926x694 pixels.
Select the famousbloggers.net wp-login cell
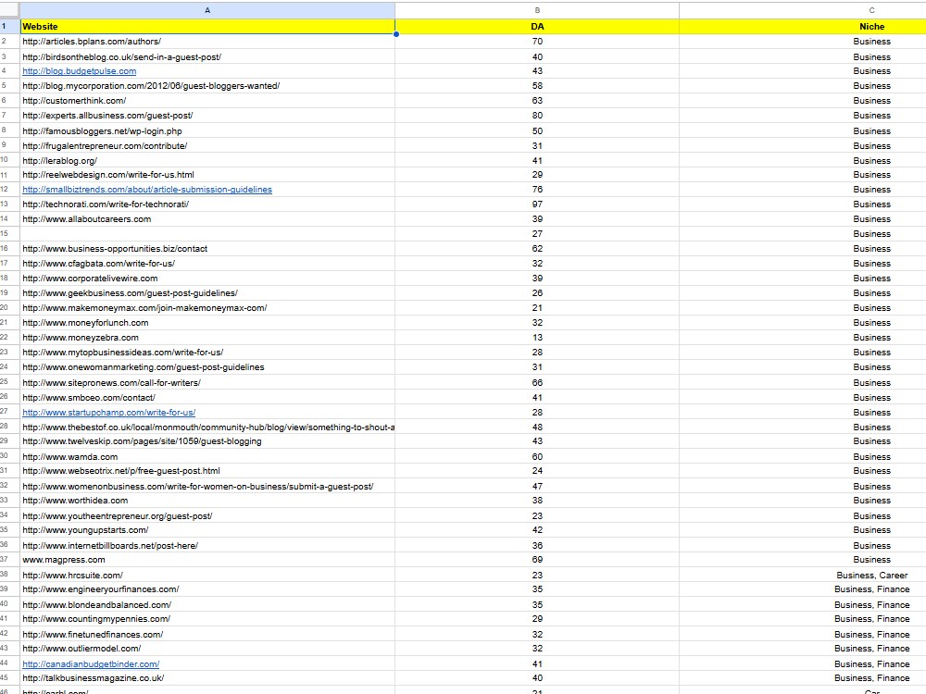click(207, 131)
